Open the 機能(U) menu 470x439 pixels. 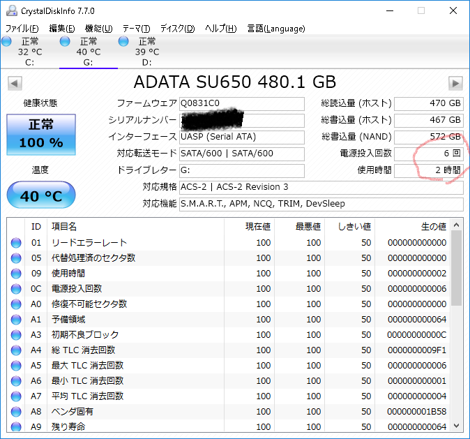tap(98, 29)
